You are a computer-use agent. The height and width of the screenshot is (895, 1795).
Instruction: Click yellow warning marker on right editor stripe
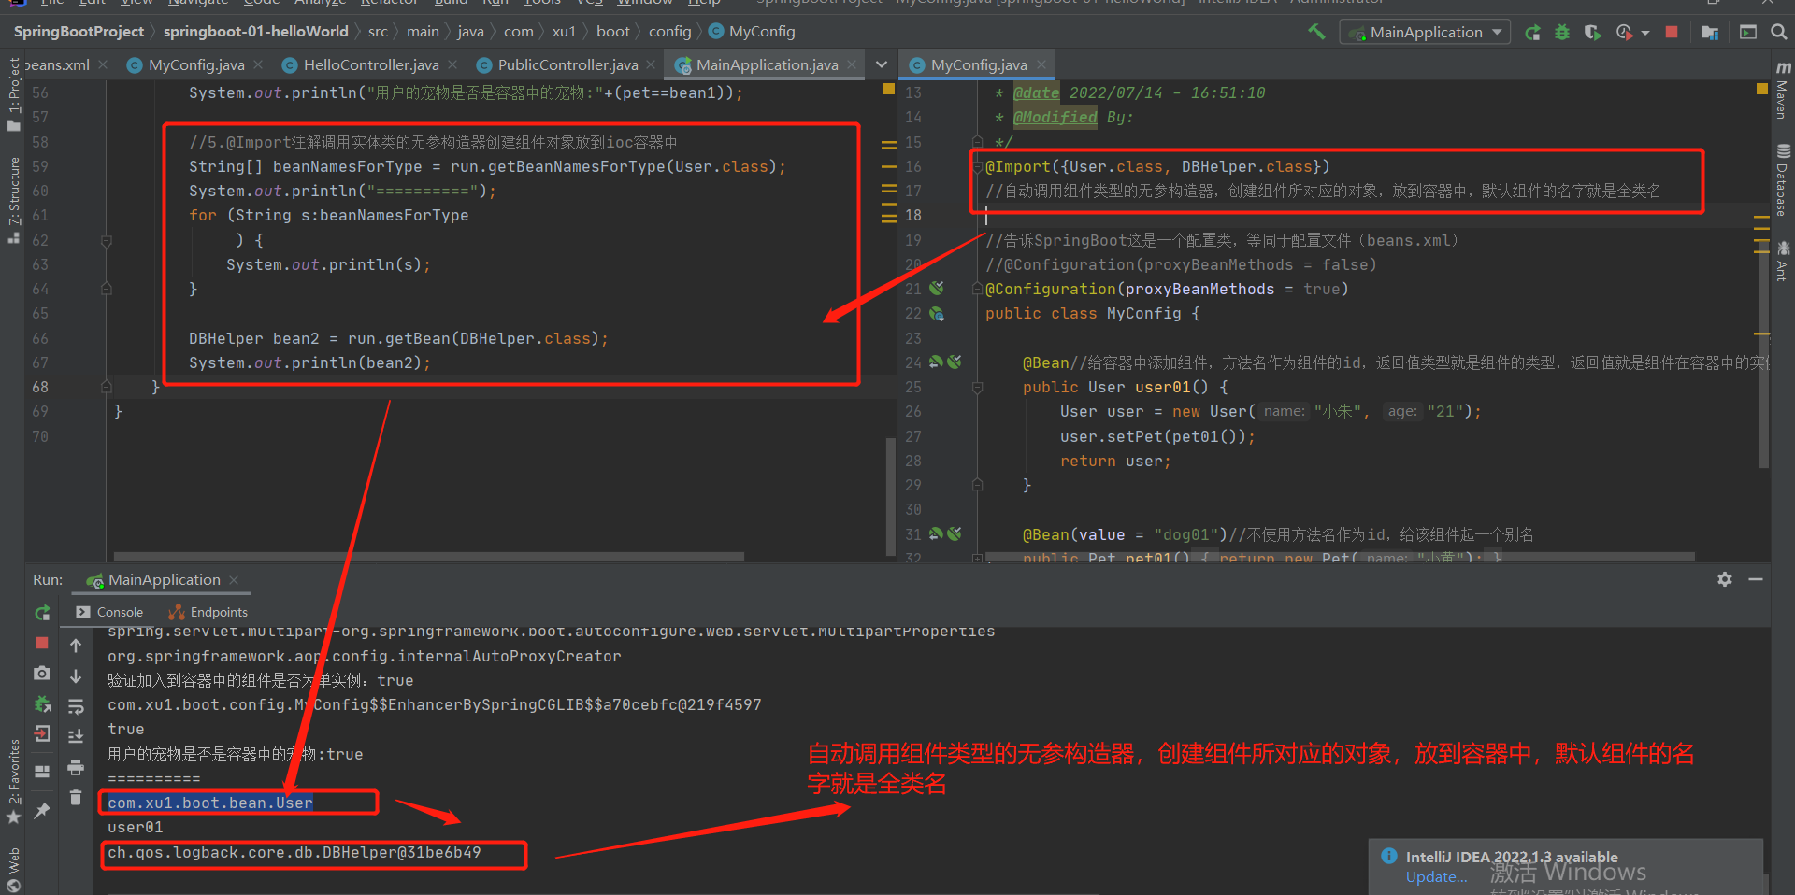pos(1761,89)
